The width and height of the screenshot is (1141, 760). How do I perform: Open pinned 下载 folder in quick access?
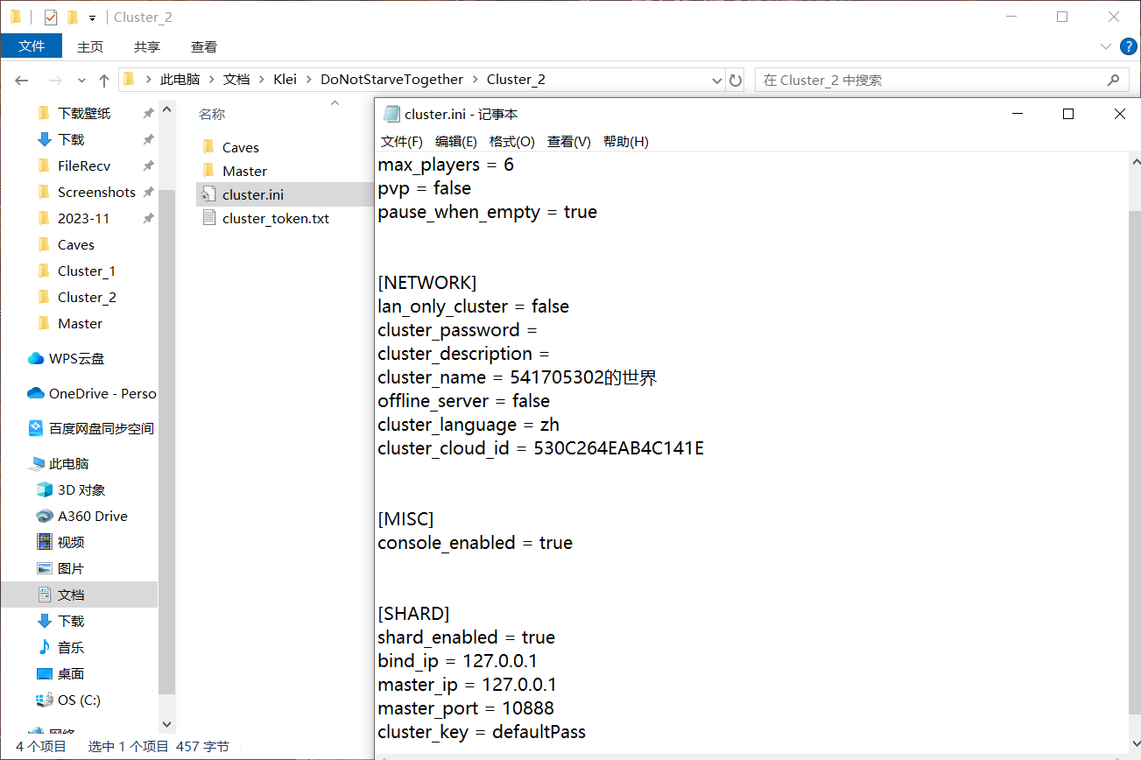point(71,139)
